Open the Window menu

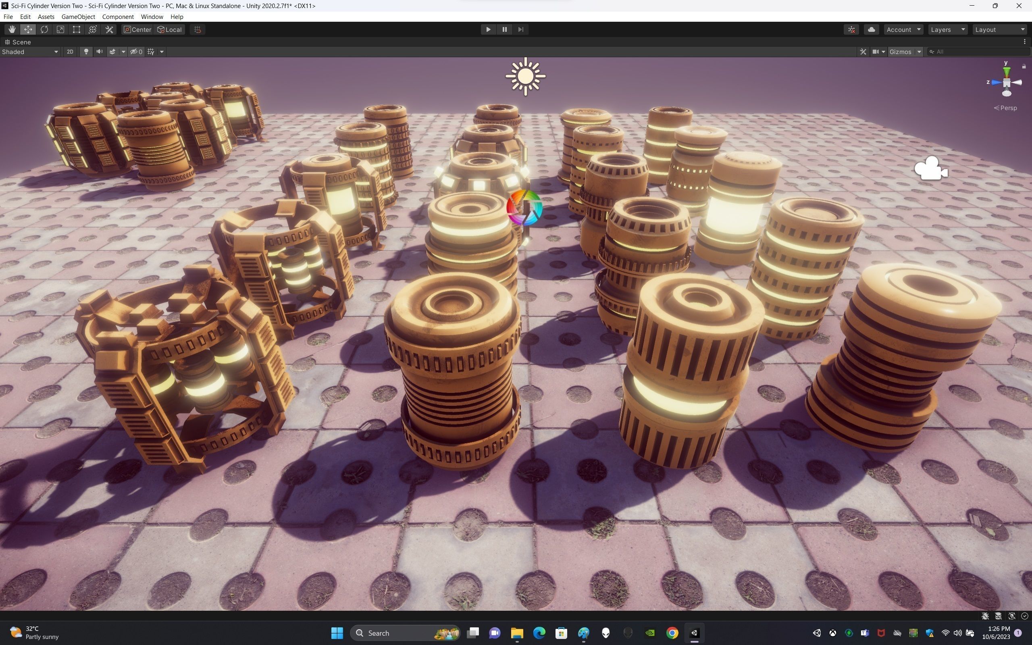coord(152,17)
